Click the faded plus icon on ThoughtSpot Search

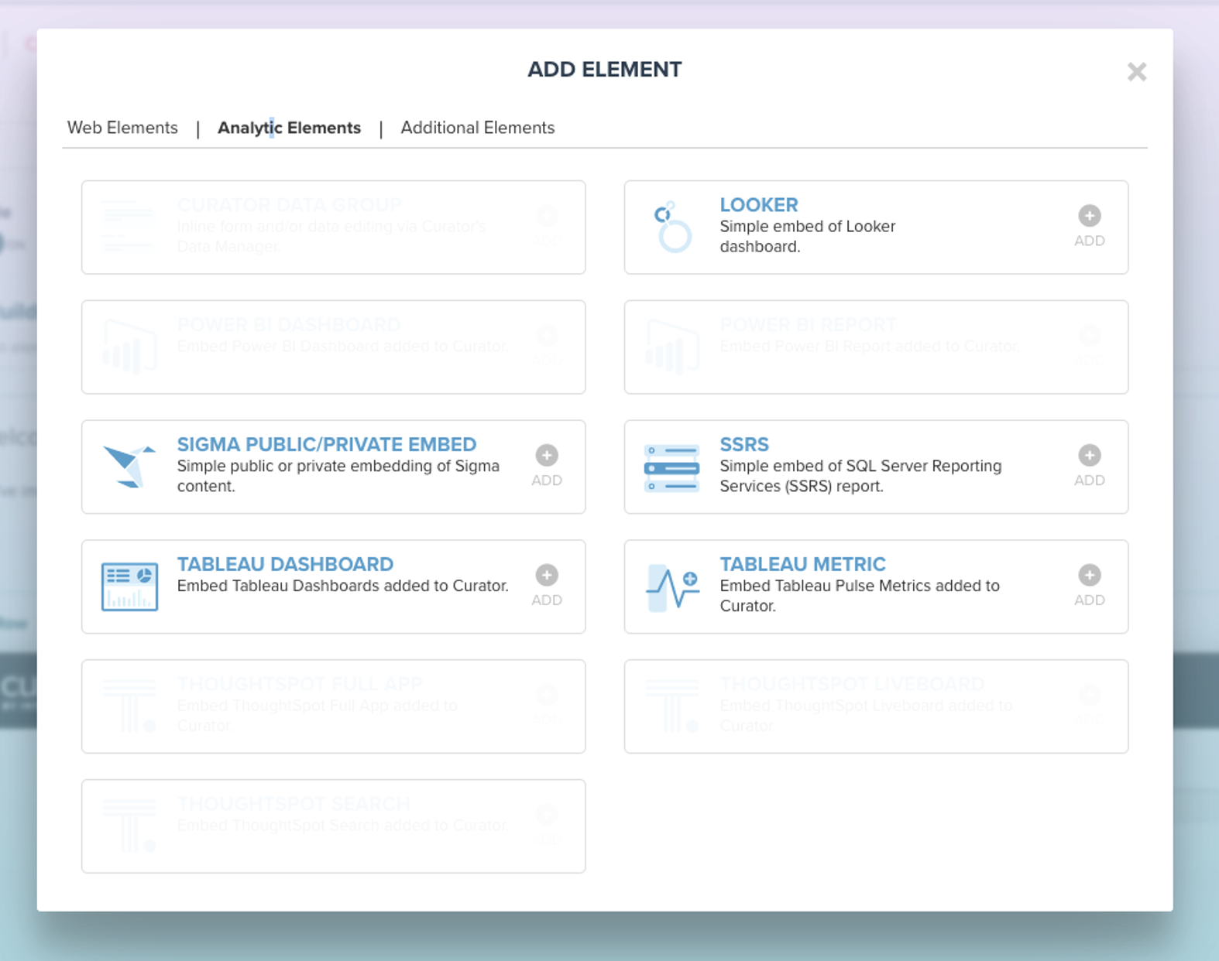click(x=546, y=815)
